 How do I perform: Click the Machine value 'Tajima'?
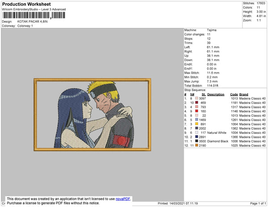coord(212,30)
